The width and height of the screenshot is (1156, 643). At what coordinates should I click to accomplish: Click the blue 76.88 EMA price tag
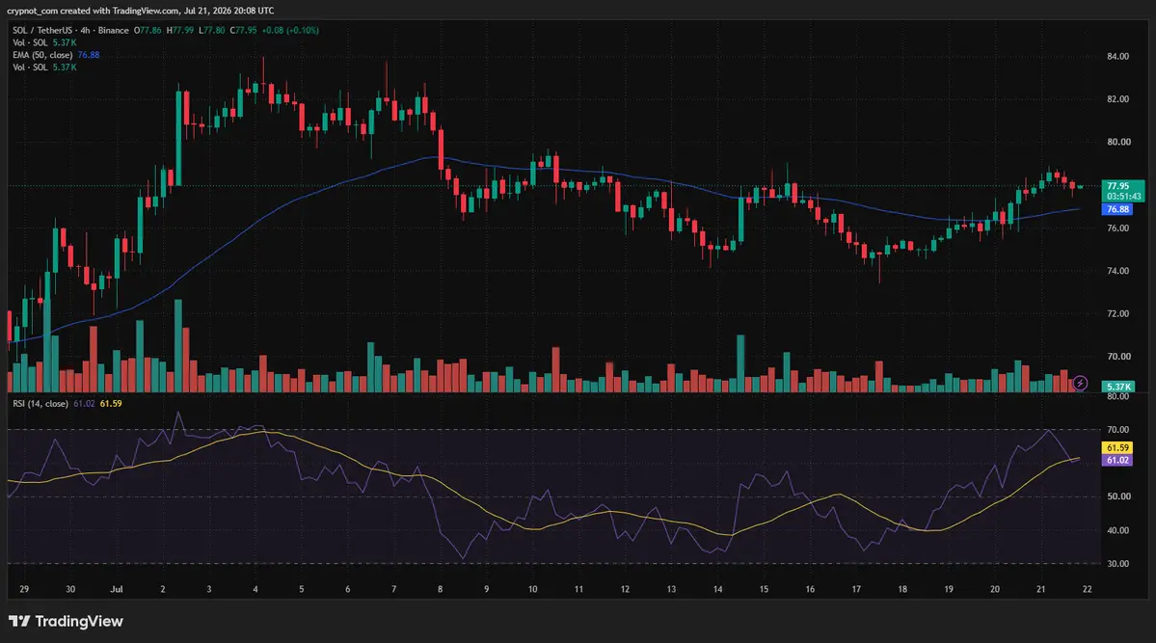(x=1117, y=209)
